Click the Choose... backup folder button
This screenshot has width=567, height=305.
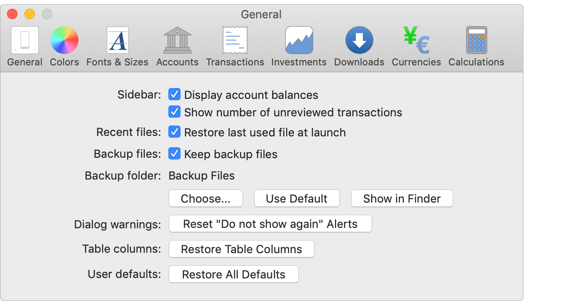tap(205, 199)
